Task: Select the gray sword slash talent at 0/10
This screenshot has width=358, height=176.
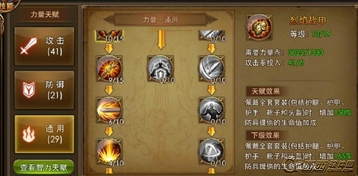Action: point(212,68)
